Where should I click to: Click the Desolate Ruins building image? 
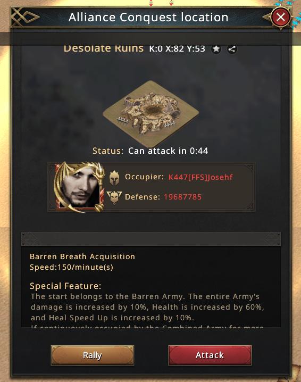150,113
